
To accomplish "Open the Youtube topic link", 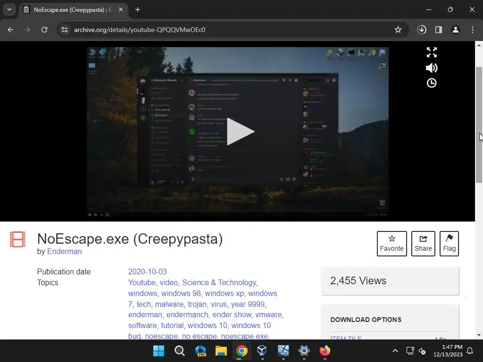I will (142, 283).
